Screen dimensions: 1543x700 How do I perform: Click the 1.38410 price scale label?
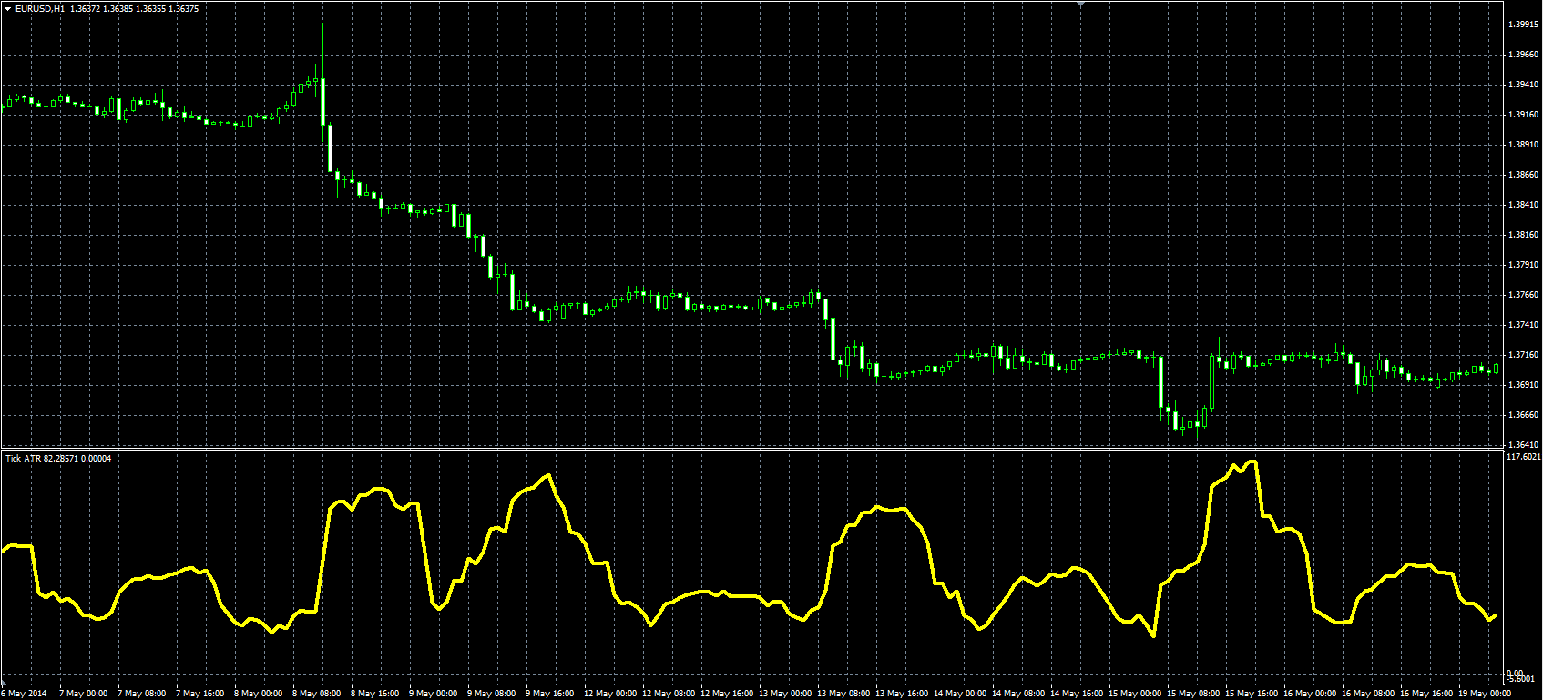click(1523, 205)
